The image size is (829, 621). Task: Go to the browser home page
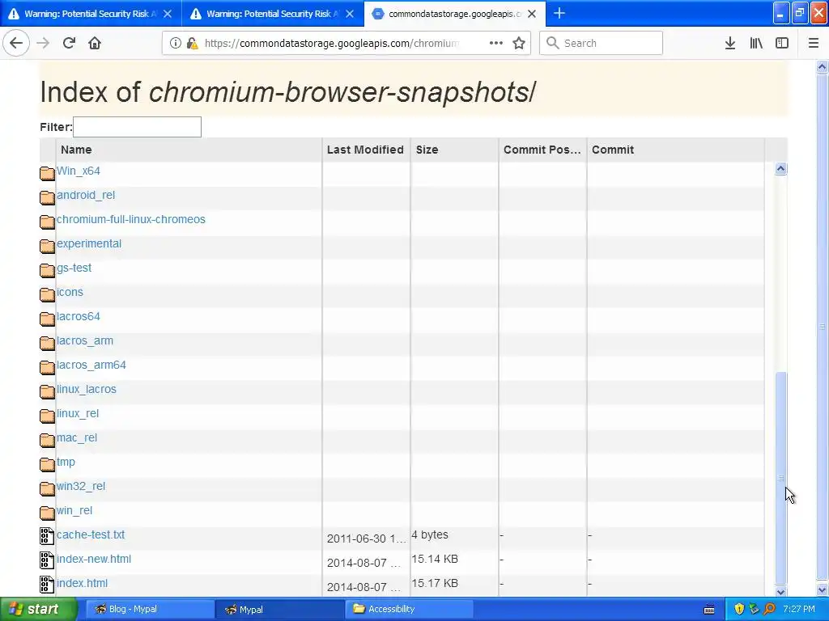click(95, 43)
